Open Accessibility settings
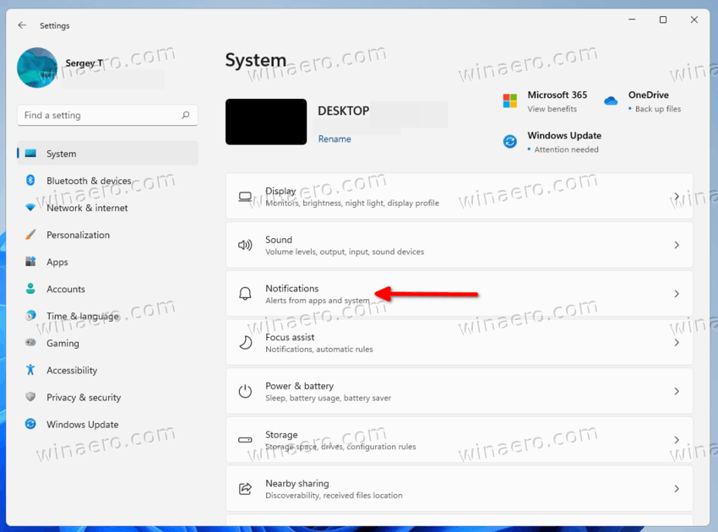Screen dimensions: 718x532 pos(108,370)
